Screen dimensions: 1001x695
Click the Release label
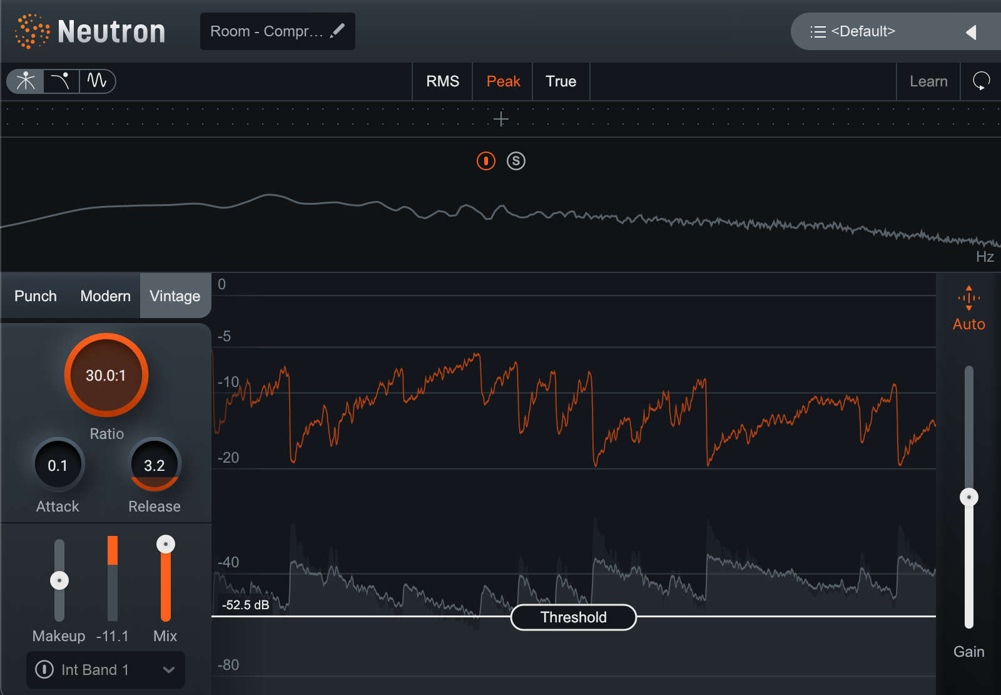pyautogui.click(x=155, y=507)
